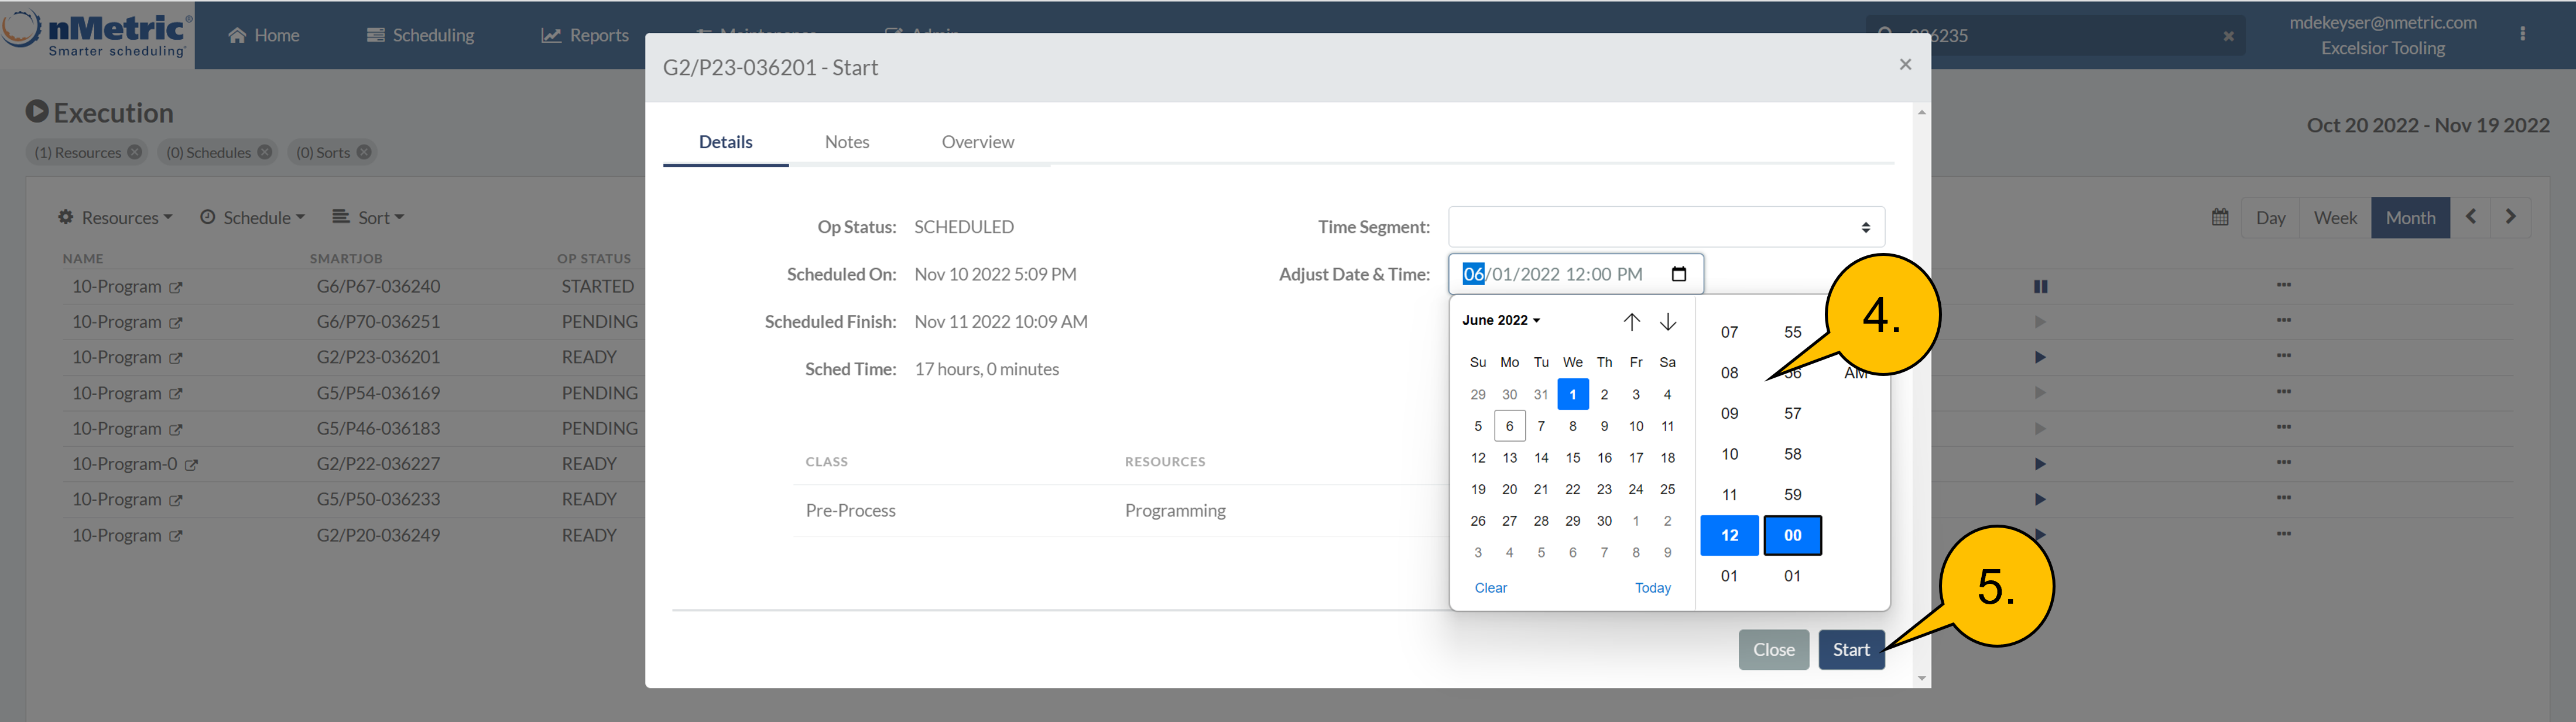Screen dimensions: 2576x722
Task: Click the pause icon for G6/P67-036240
Action: (2040, 286)
